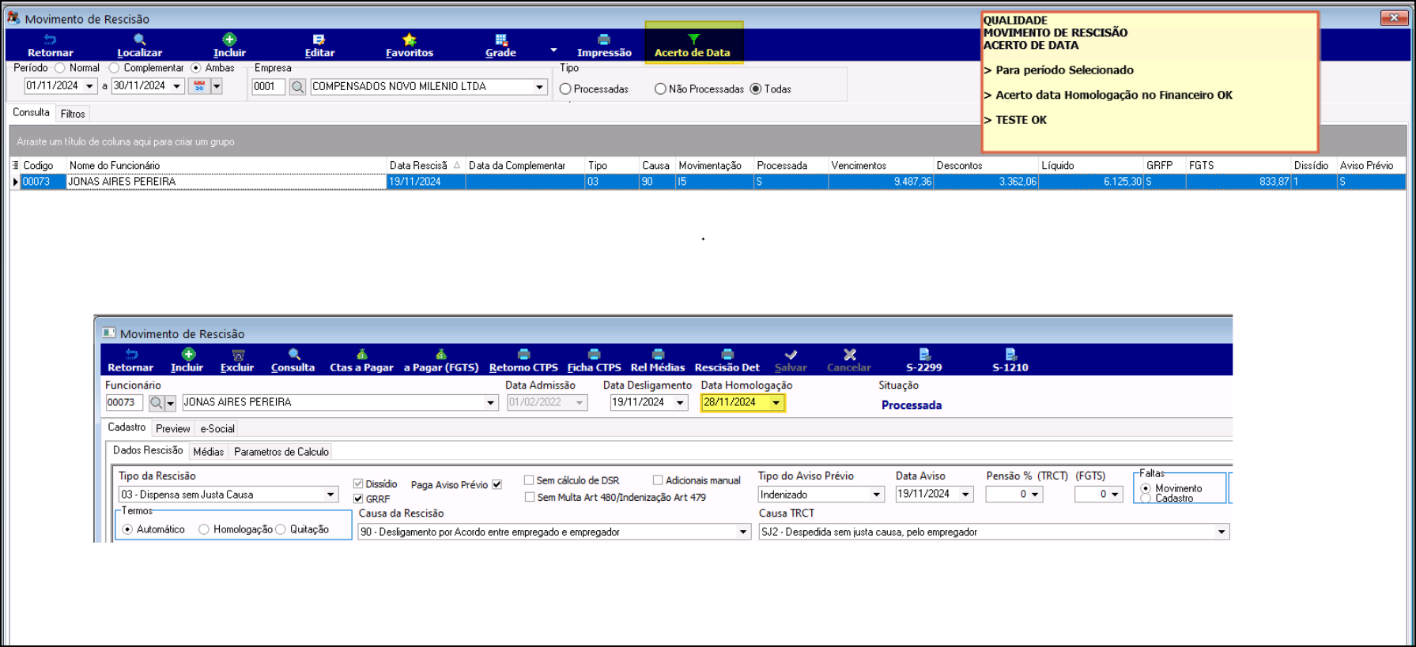Enable Sem cálculo de DSR checkbox
This screenshot has height=647, width=1416.
[529, 480]
